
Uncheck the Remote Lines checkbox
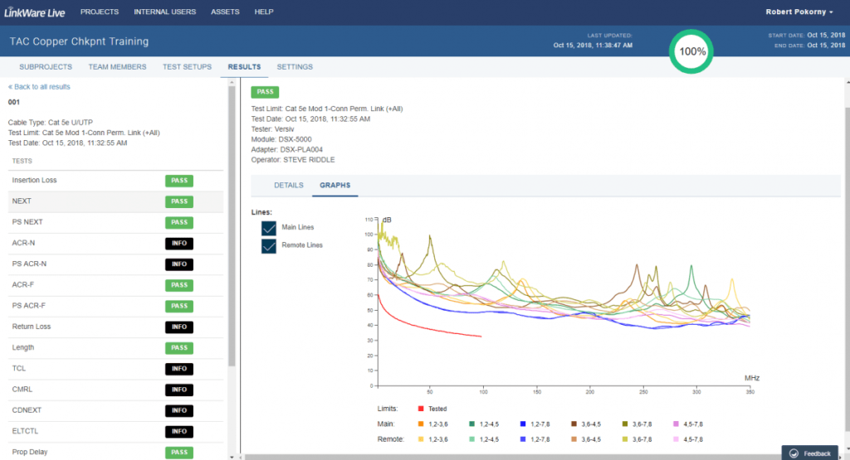tap(269, 246)
